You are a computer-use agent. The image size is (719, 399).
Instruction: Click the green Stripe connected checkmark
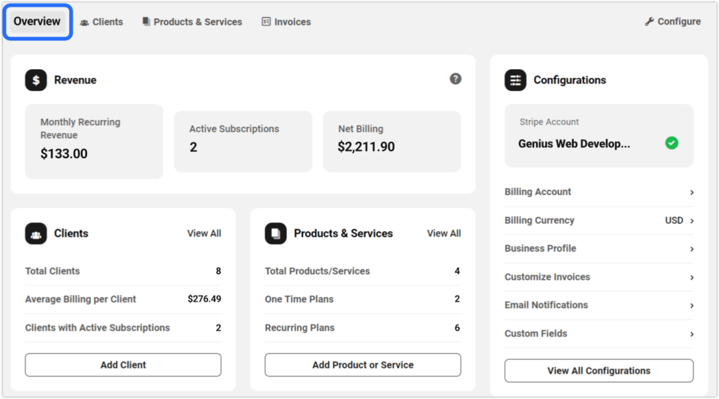tap(672, 143)
